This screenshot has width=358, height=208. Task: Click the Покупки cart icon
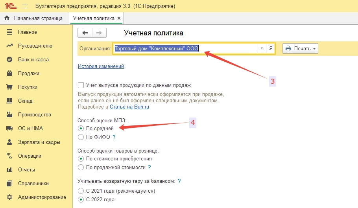(9, 87)
